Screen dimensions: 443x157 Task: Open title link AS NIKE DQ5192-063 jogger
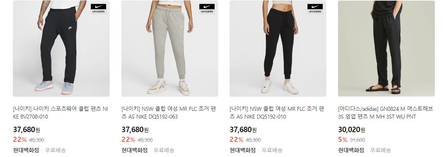pos(169,113)
